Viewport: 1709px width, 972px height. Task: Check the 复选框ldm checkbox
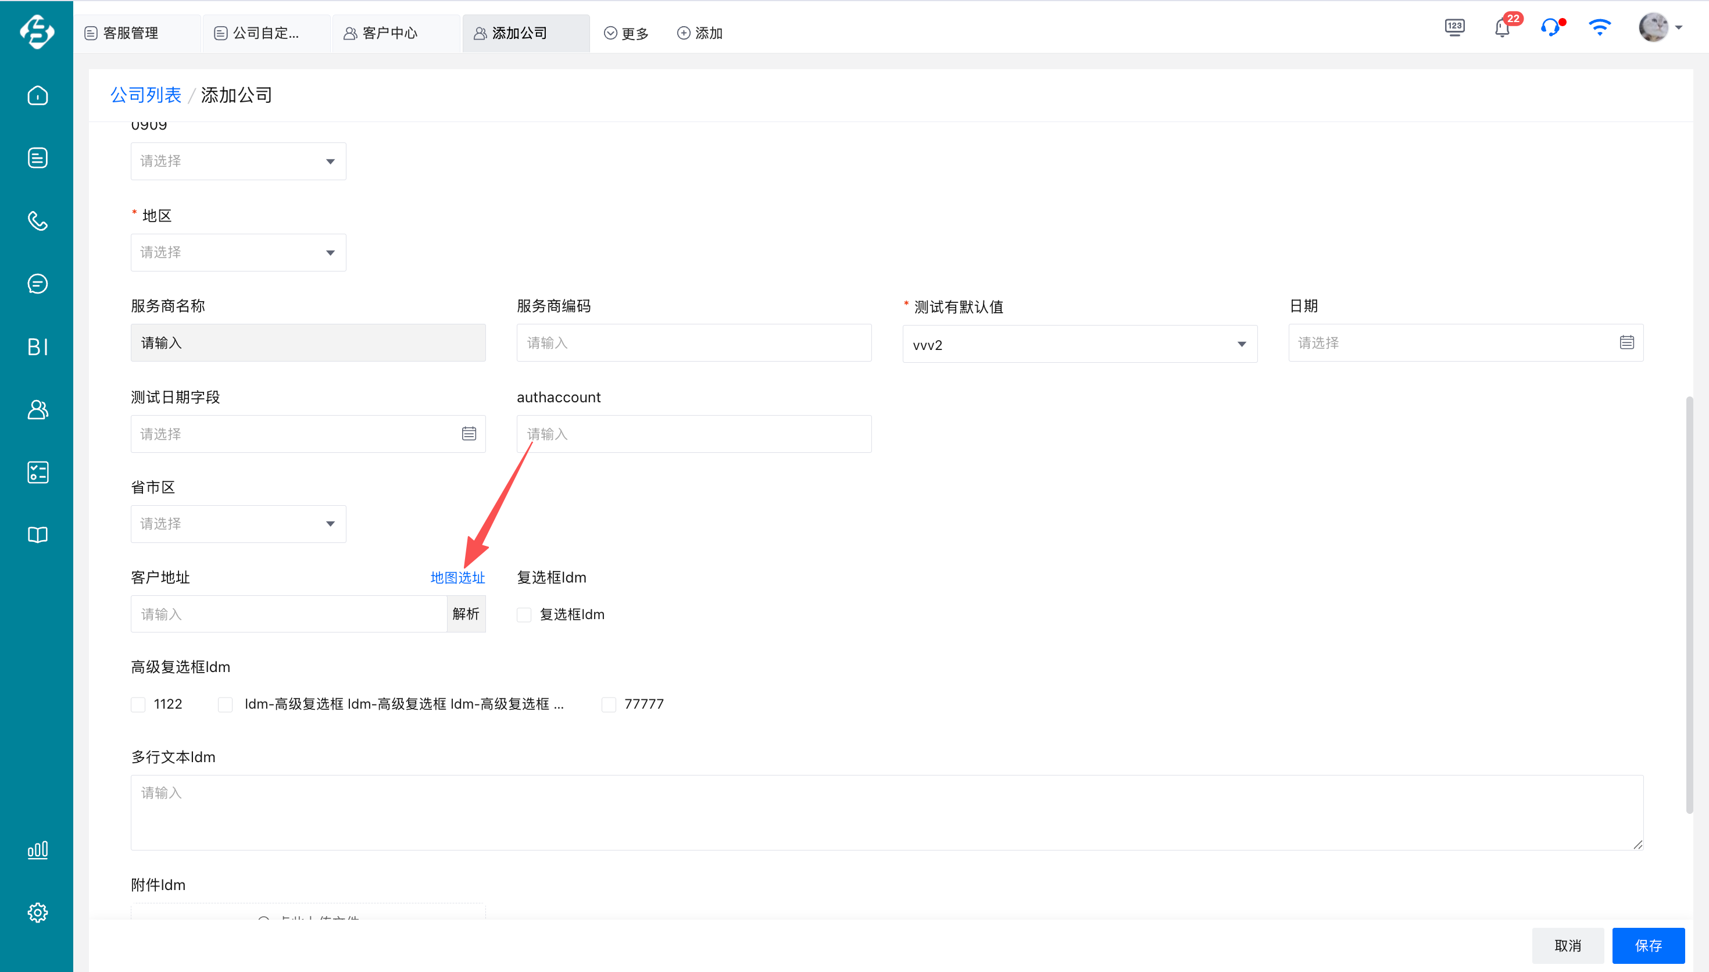[524, 615]
